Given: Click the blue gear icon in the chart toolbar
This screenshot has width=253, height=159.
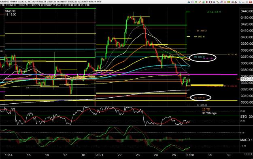Looking at the screenshot, I should pyautogui.click(x=189, y=2).
